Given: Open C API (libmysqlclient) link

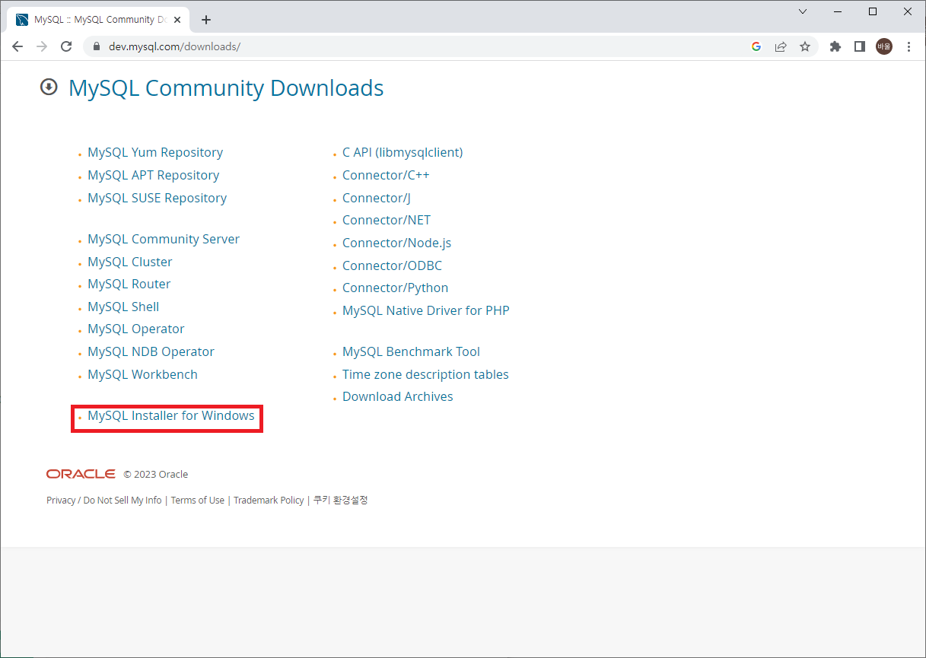Looking at the screenshot, I should click(x=403, y=152).
